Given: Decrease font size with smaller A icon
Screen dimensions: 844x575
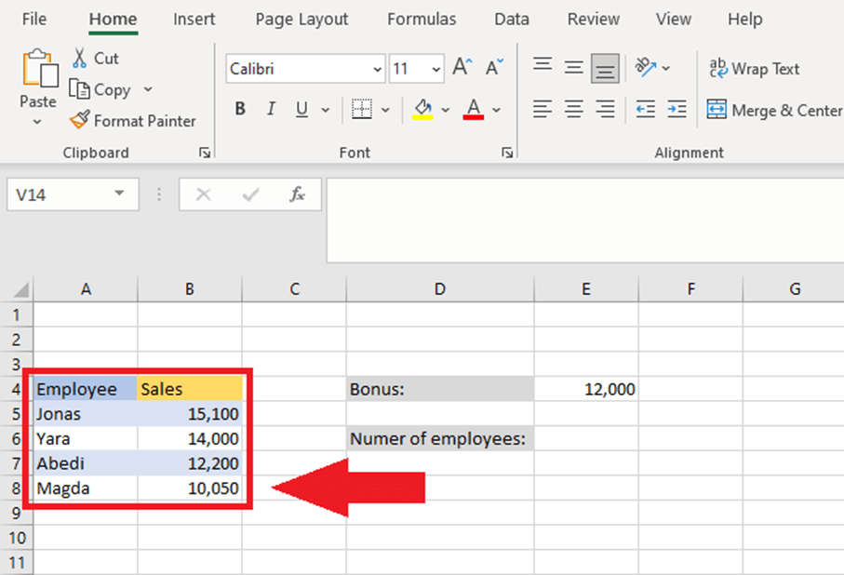Looking at the screenshot, I should (x=494, y=68).
